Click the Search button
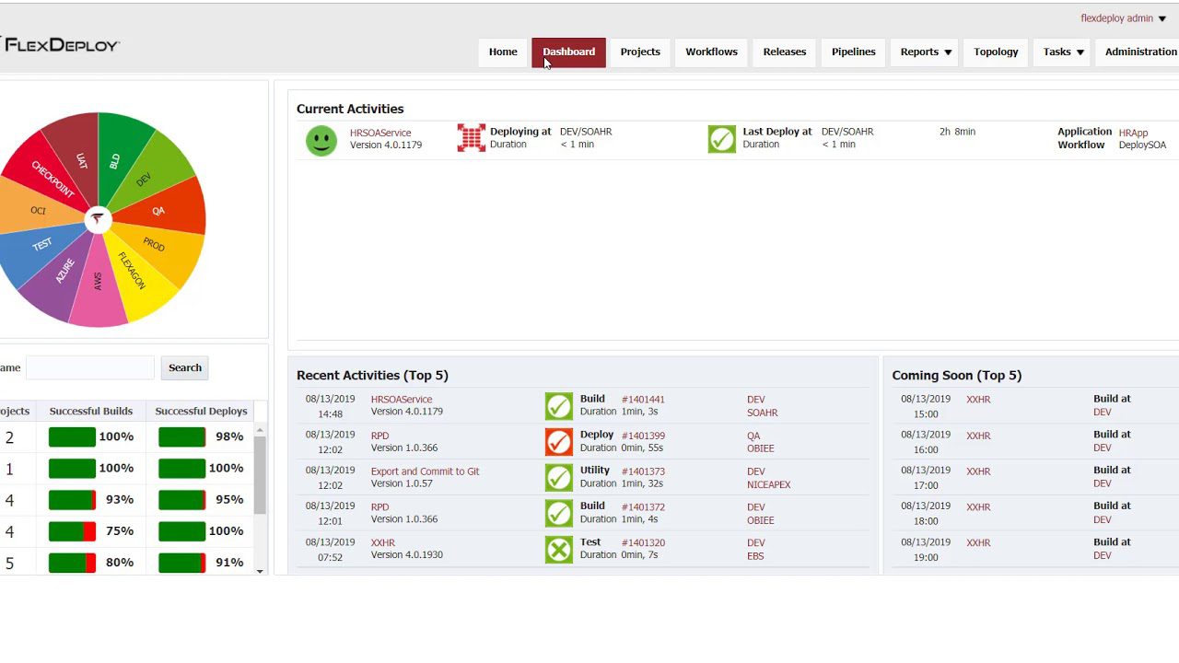The height and width of the screenshot is (663, 1179). [x=185, y=368]
